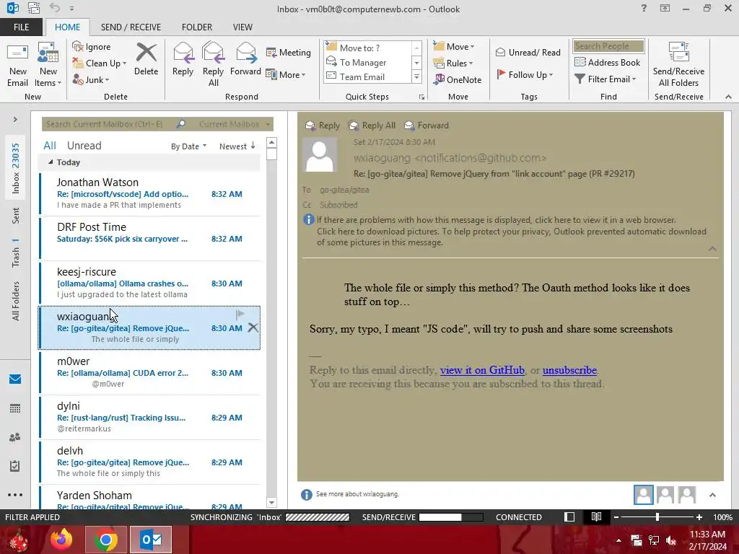
Task: Show All messages filter
Action: (x=50, y=146)
